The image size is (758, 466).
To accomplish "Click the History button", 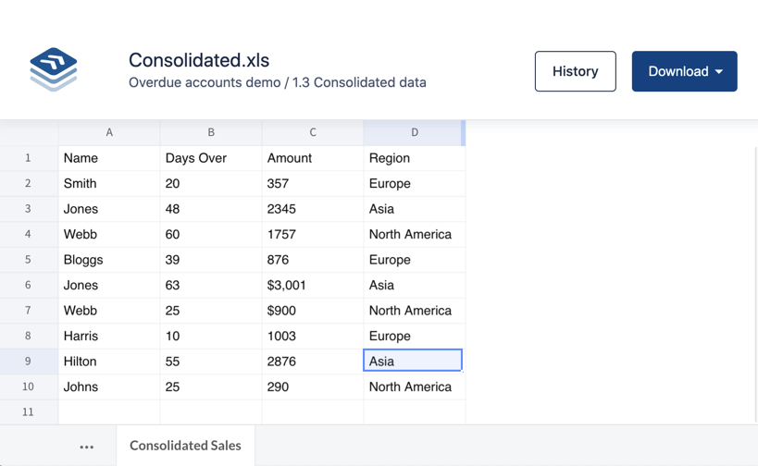I will 575,71.
